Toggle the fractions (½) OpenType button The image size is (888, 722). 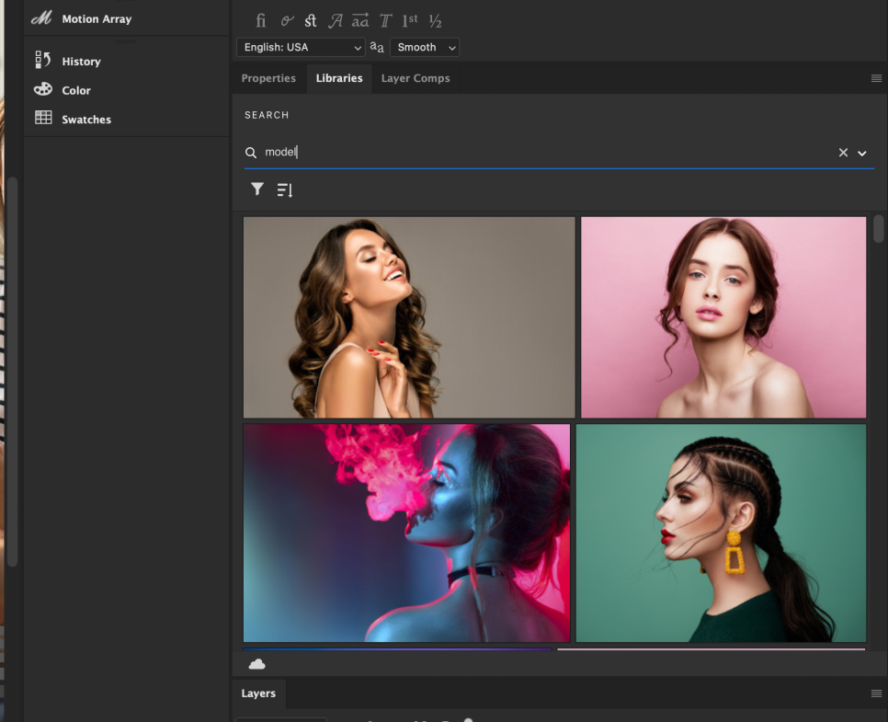tap(436, 20)
